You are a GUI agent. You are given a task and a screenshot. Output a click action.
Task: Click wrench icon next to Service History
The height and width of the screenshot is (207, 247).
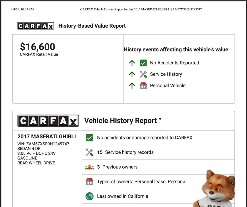click(x=143, y=74)
